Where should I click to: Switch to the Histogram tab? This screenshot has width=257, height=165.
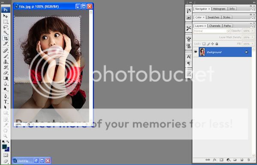(x=219, y=9)
